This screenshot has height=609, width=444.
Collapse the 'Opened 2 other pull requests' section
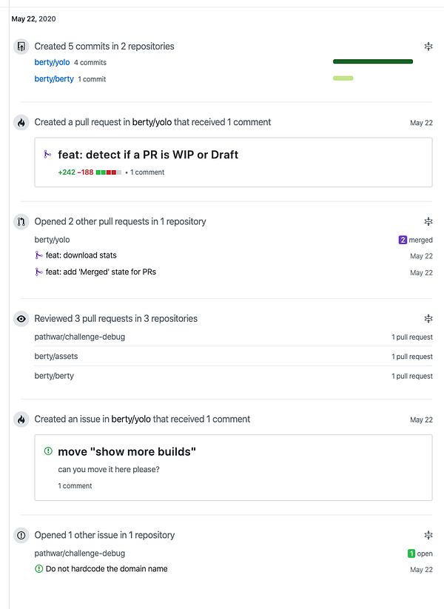tap(428, 222)
